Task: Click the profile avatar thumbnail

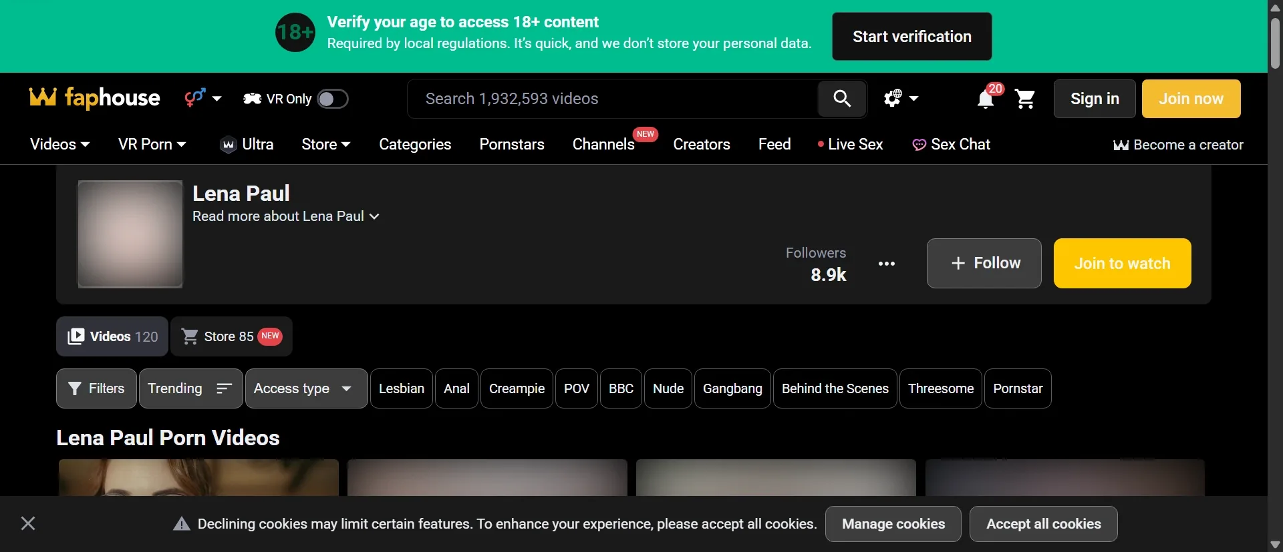Action: [x=130, y=234]
